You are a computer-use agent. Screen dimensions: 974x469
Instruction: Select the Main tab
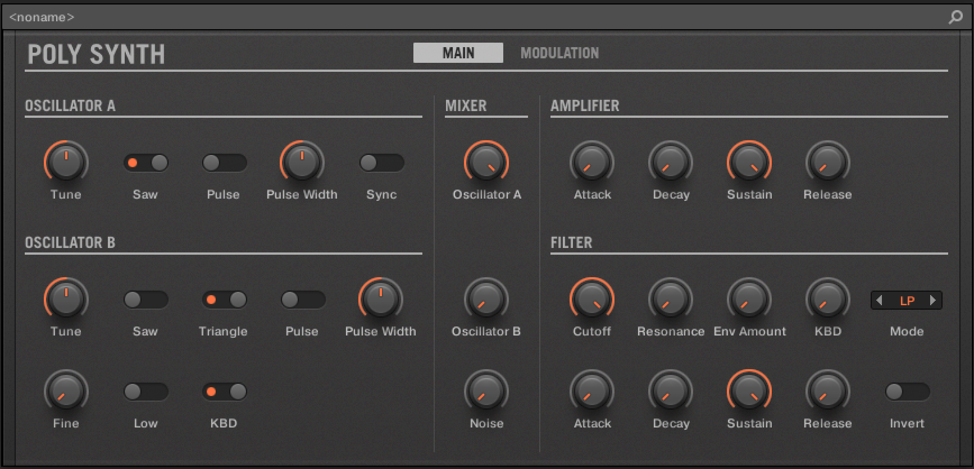[x=458, y=53]
